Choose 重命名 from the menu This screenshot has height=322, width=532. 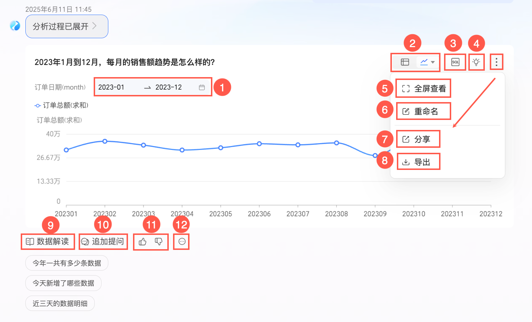point(420,111)
